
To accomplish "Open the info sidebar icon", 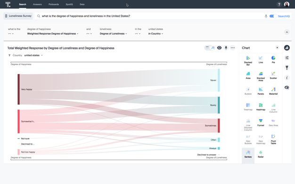I will pos(287,77).
